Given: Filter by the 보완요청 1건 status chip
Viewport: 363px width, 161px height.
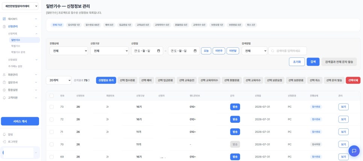Looking at the screenshot, I should pyautogui.click(x=217, y=25).
